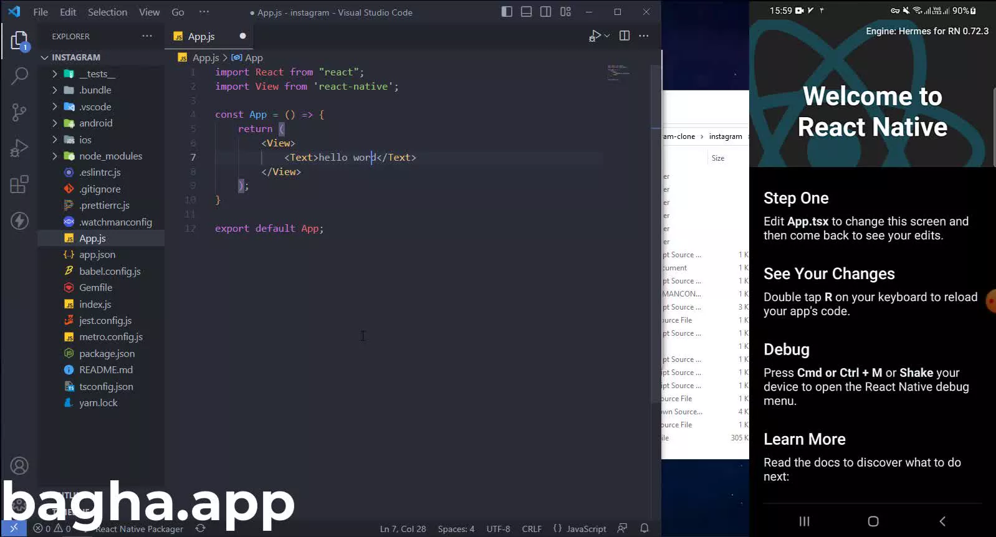Open the yarn.lock file
Image resolution: width=996 pixels, height=537 pixels.
pyautogui.click(x=101, y=402)
